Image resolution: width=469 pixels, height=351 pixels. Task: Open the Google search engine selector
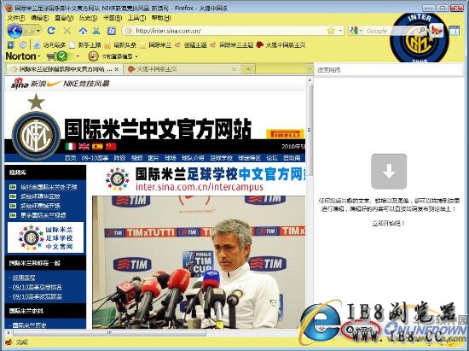356,31
